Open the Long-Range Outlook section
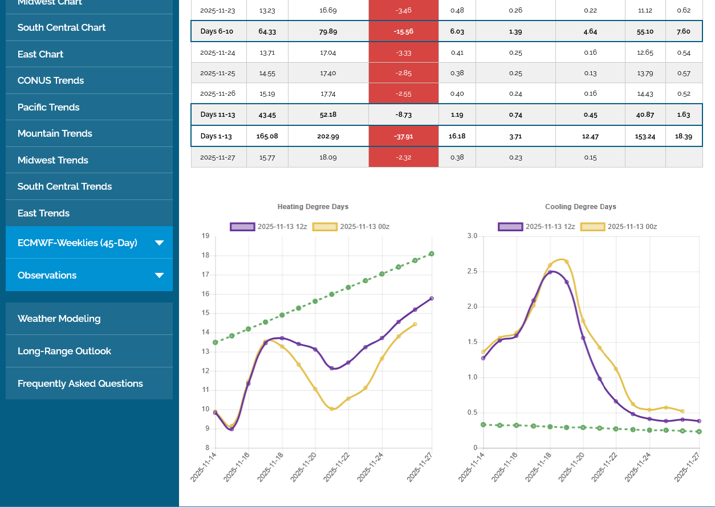The height and width of the screenshot is (507, 715). coord(64,351)
